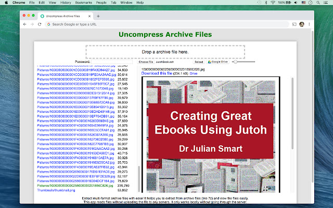Reload the page with the refresh icon
Screen dimensions: 333x208
pos(40,24)
